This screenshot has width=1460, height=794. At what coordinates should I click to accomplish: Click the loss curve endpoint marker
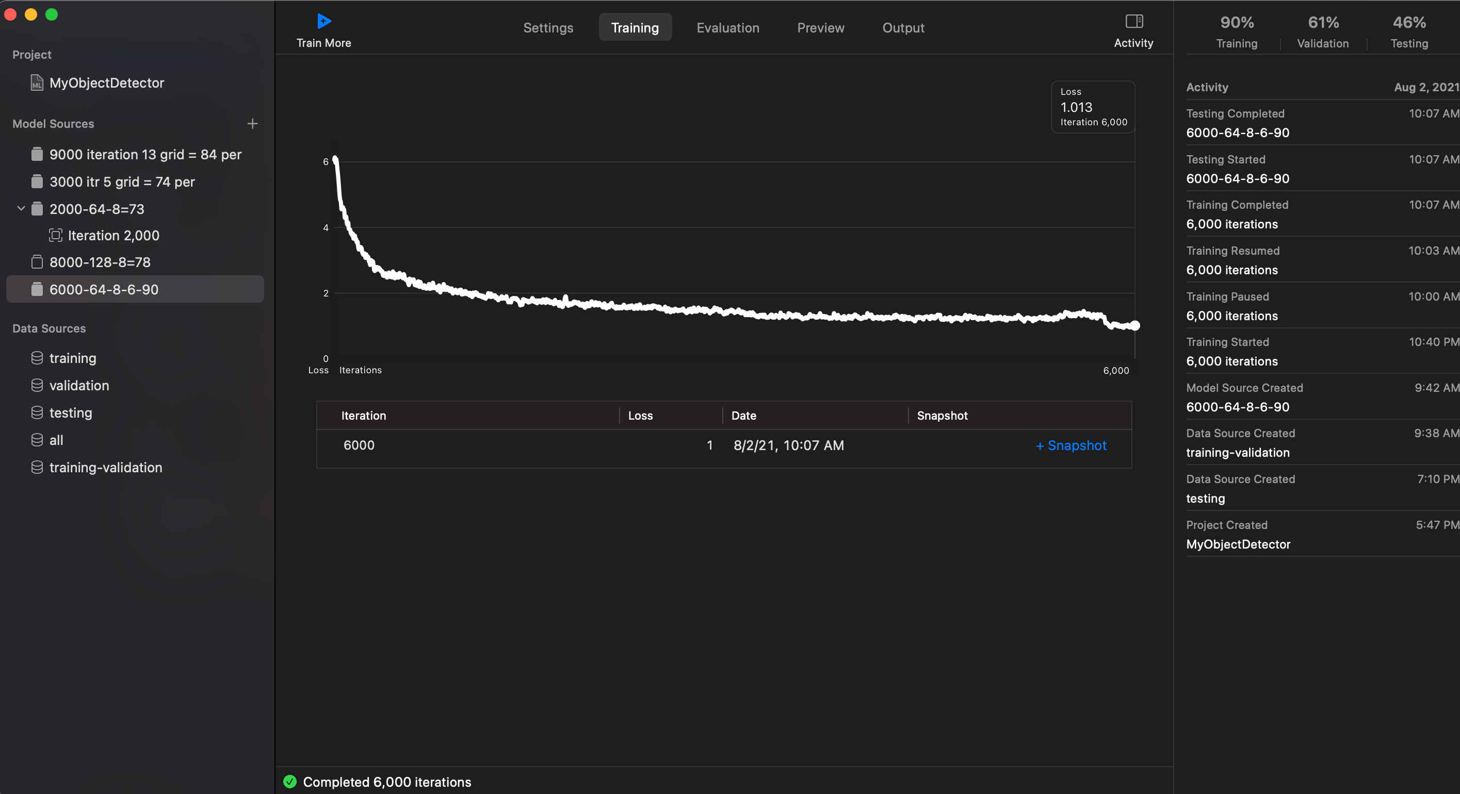1134,326
